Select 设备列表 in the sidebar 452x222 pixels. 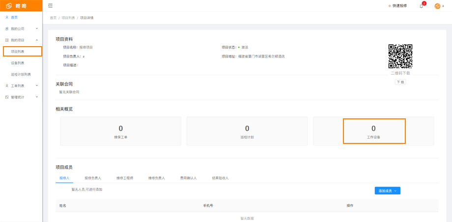coord(18,63)
